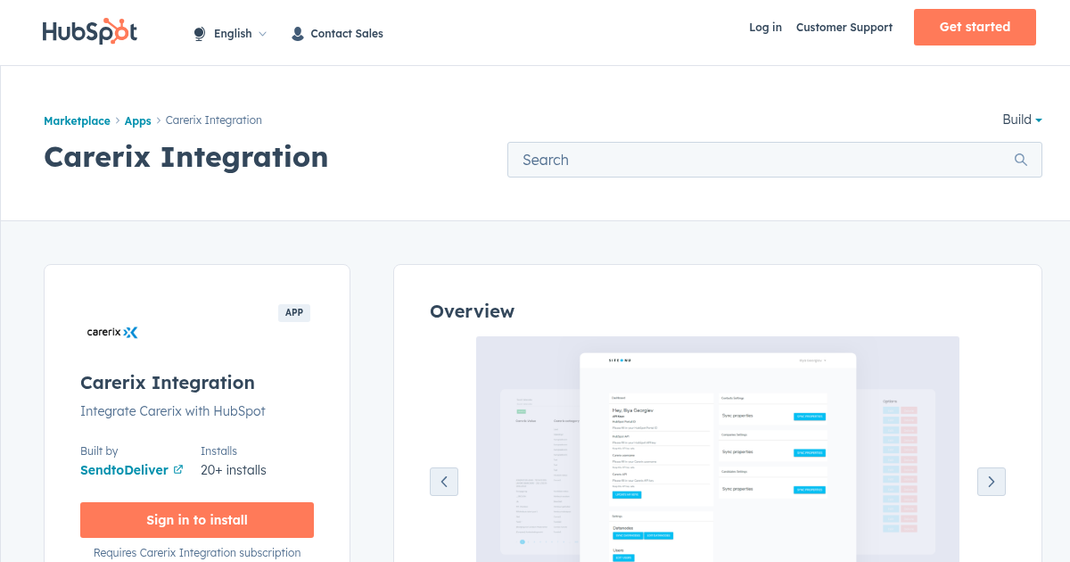1070x562 pixels.
Task: Click the Get started button
Action: click(975, 27)
